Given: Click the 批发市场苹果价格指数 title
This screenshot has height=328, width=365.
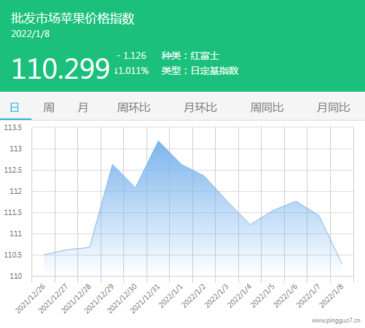Looking at the screenshot, I should tap(73, 18).
